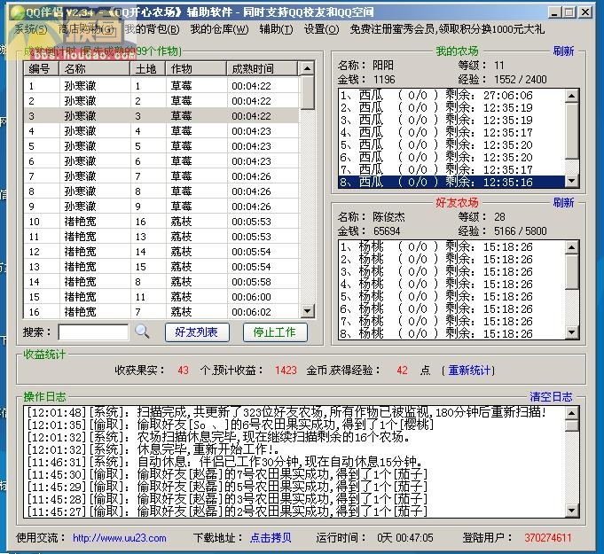Click the QQ伴侣 title bar app icon
604x554 pixels.
tap(16, 12)
